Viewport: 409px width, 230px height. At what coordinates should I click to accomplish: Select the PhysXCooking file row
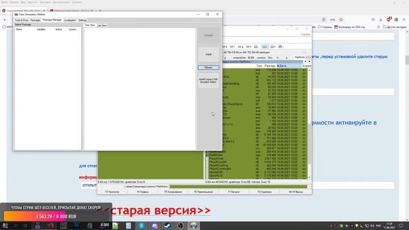click(257, 165)
